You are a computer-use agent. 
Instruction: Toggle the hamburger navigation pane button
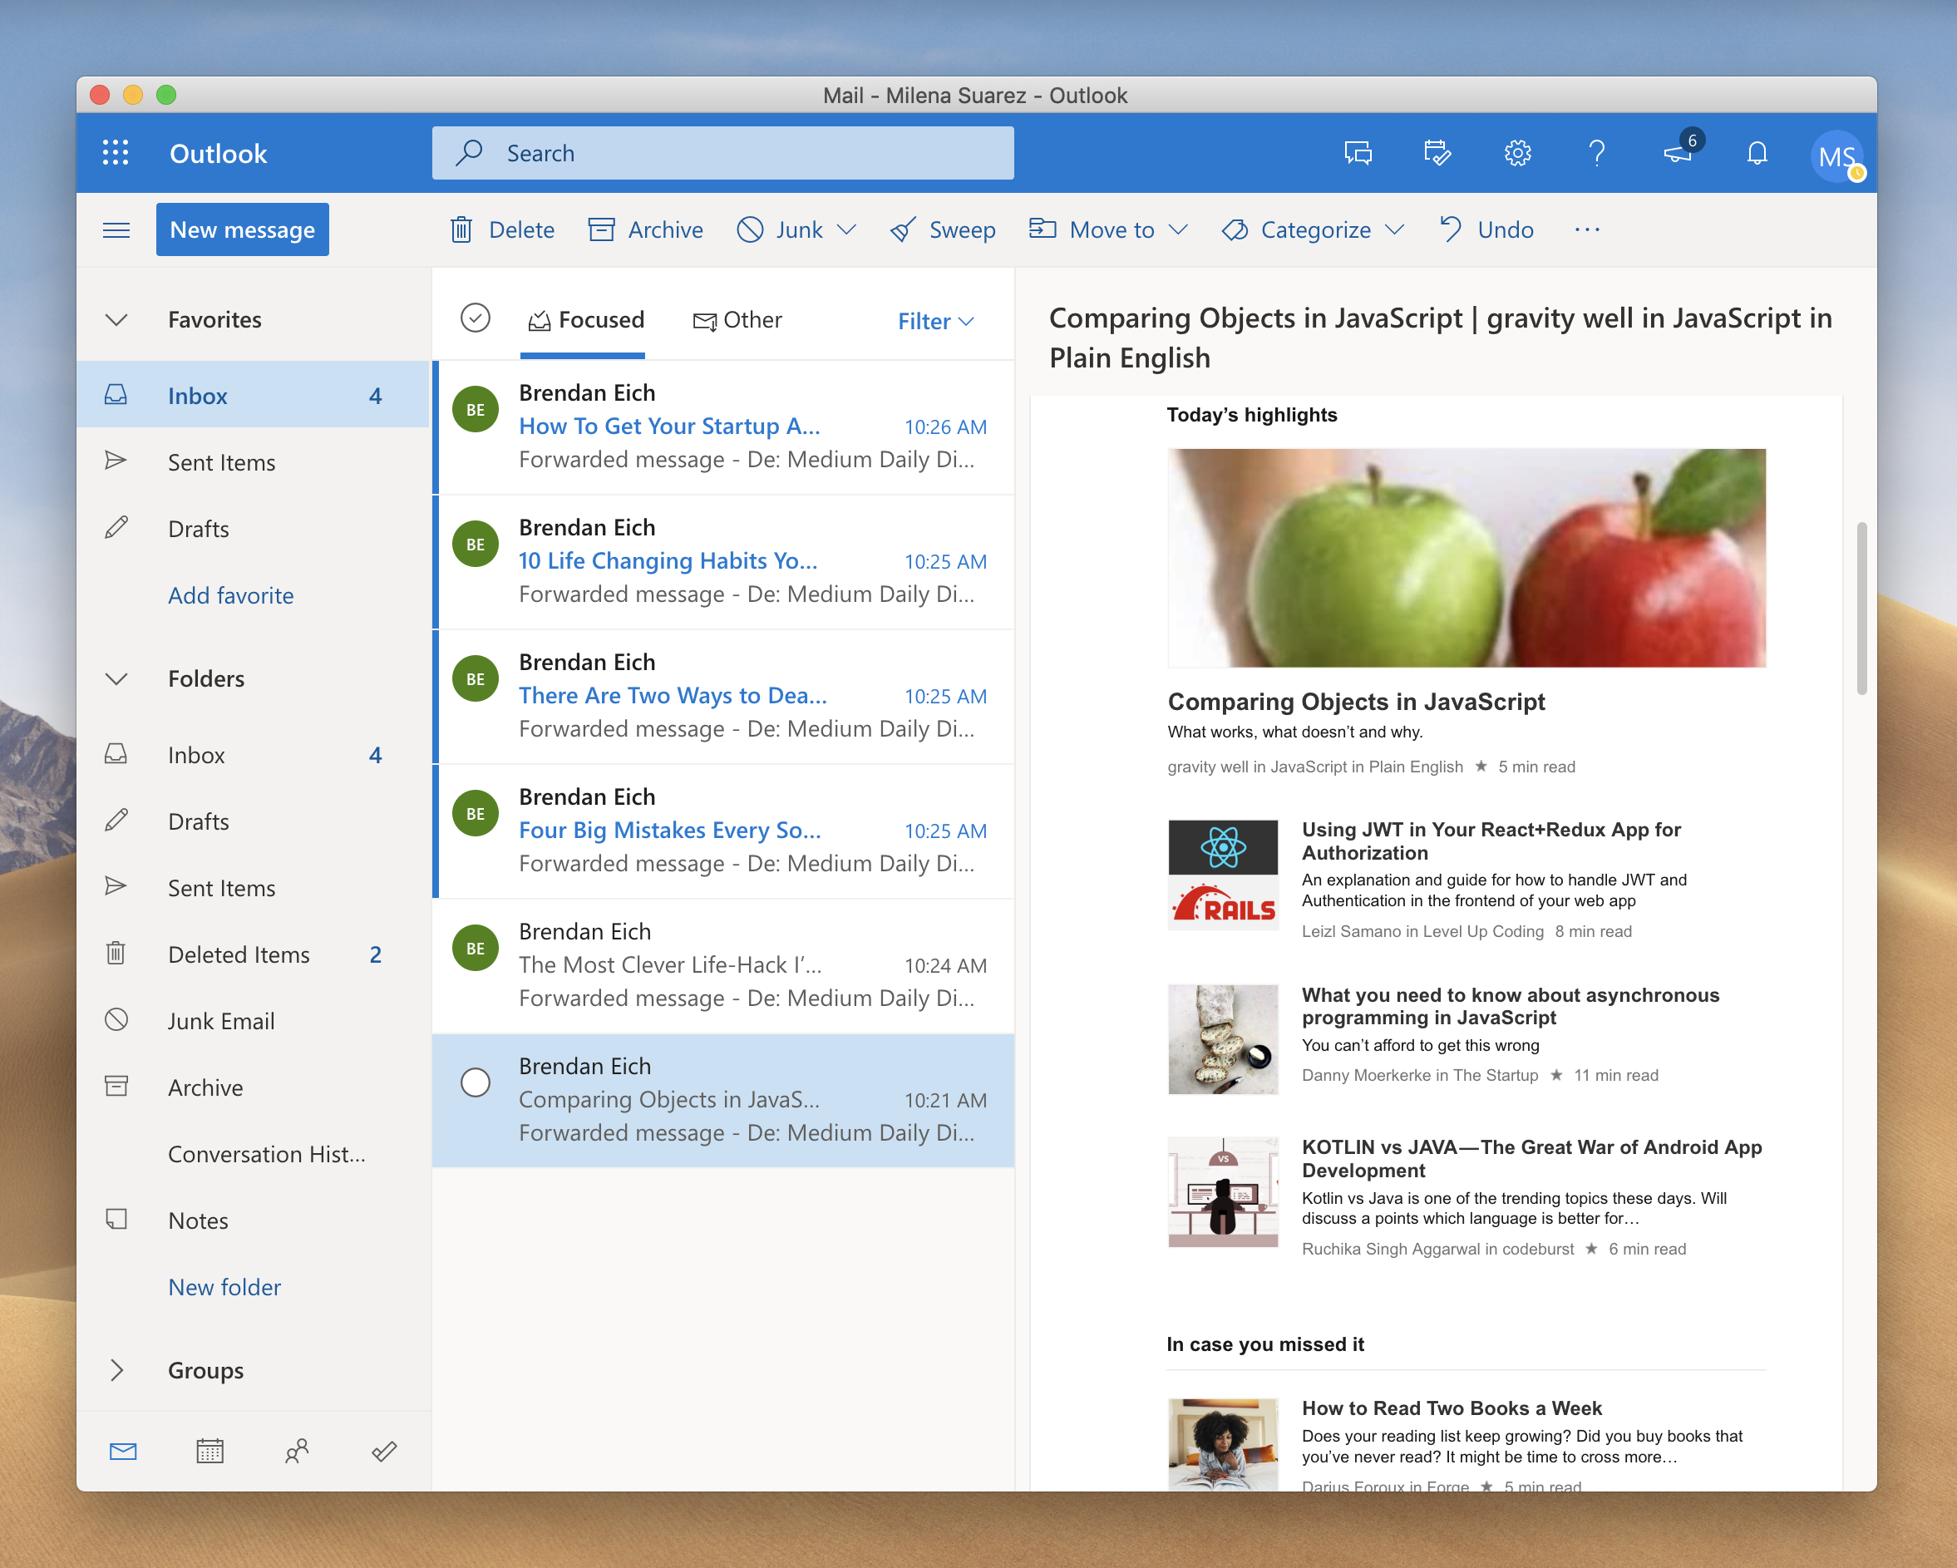click(116, 229)
